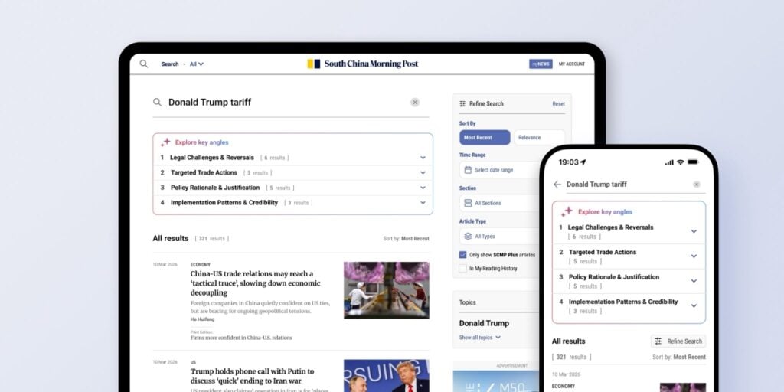
Task: Click the magnifier icon in tablet header
Action: point(143,64)
